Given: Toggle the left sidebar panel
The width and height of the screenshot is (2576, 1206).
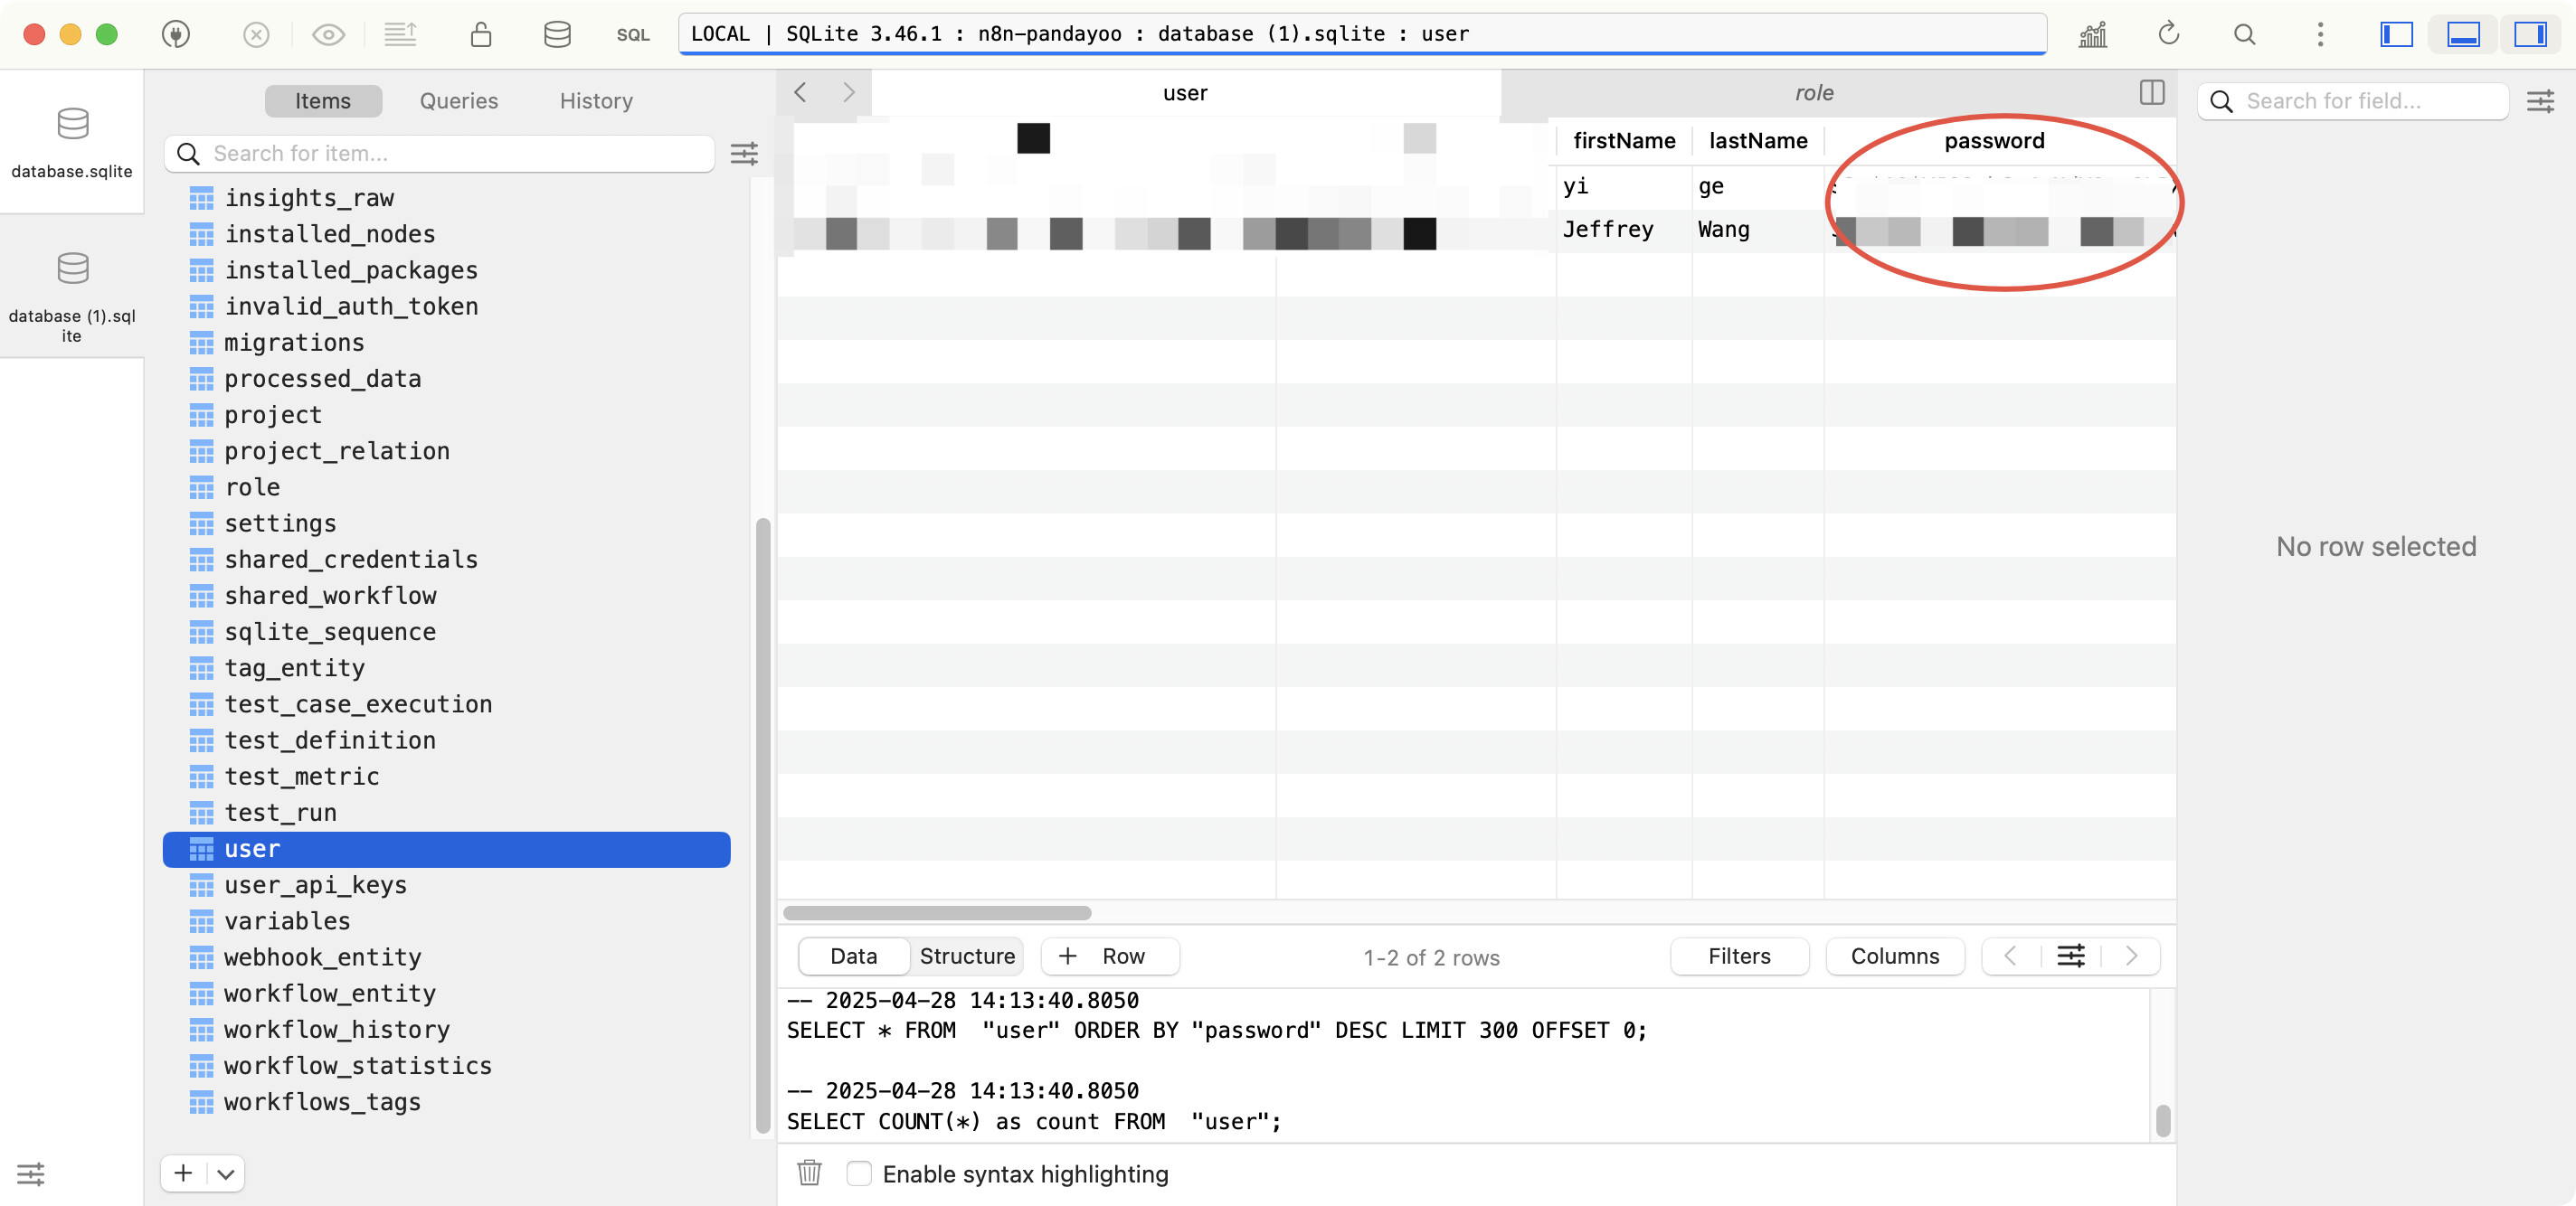Looking at the screenshot, I should 2396,34.
